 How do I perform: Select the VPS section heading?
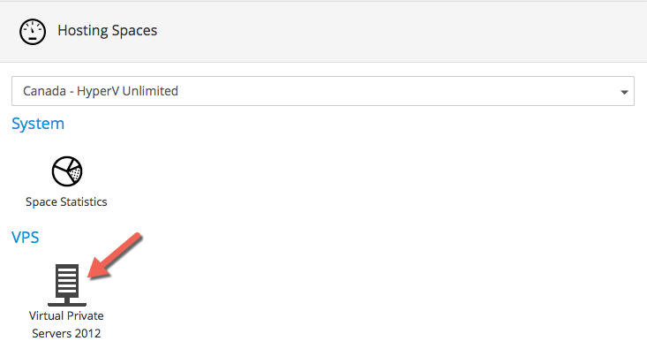point(26,238)
